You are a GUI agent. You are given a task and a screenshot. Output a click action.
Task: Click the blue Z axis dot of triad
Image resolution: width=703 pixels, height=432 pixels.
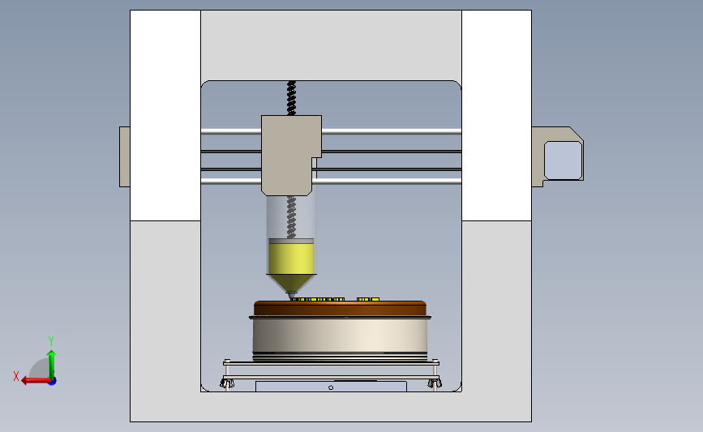tap(53, 382)
